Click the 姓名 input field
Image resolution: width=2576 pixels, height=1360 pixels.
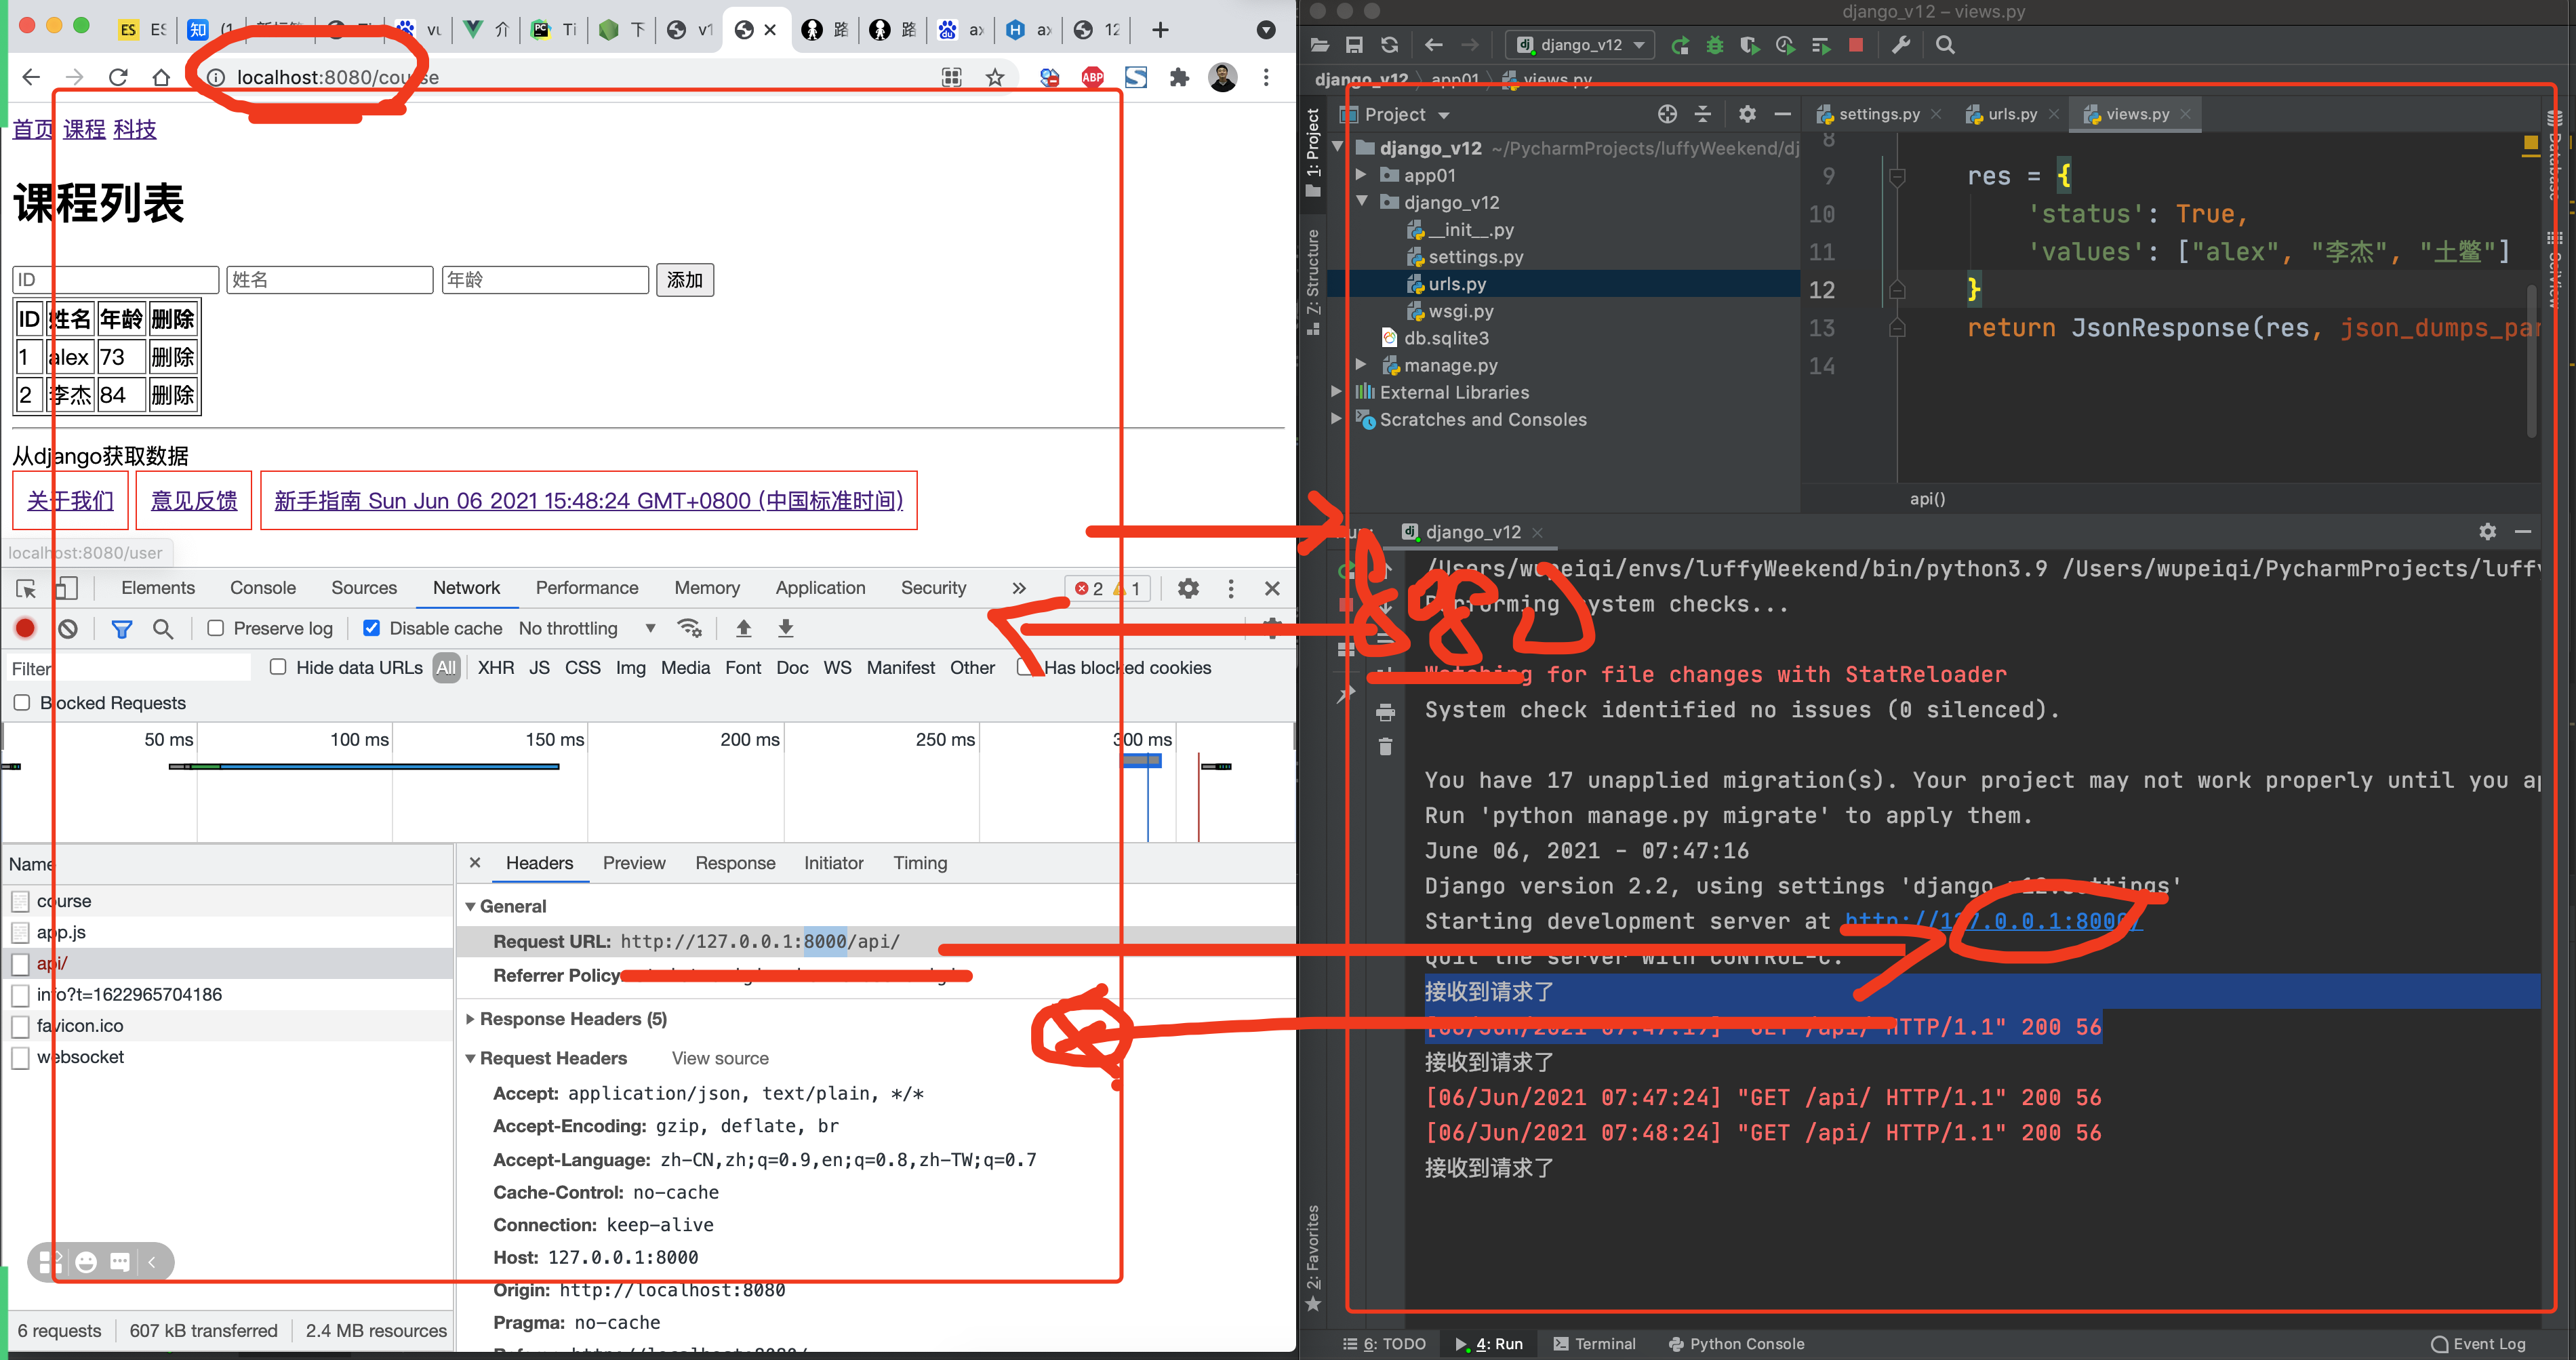pyautogui.click(x=330, y=280)
